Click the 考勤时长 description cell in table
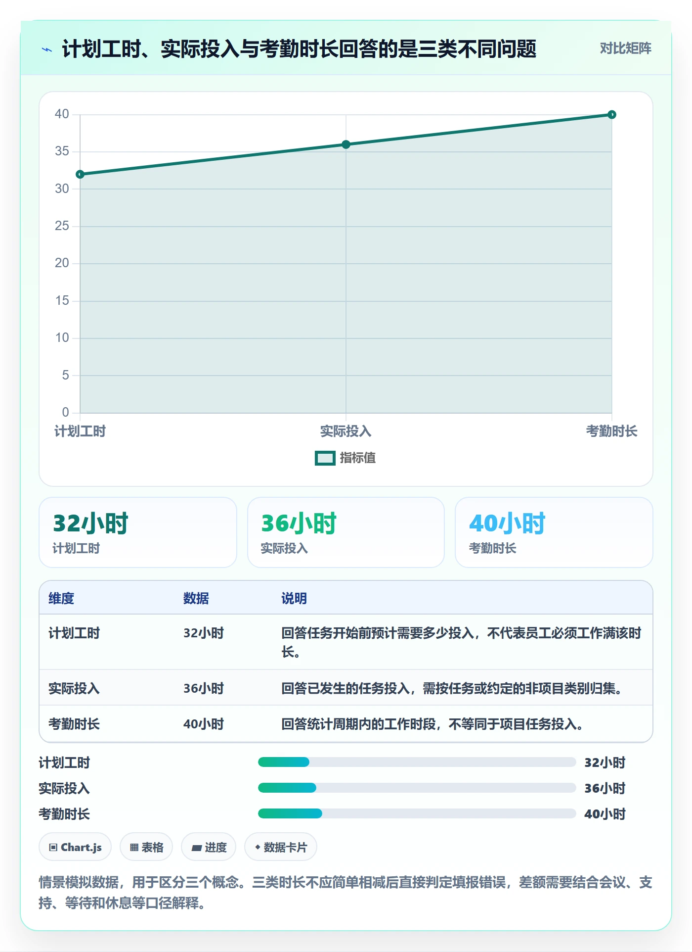 pos(432,724)
